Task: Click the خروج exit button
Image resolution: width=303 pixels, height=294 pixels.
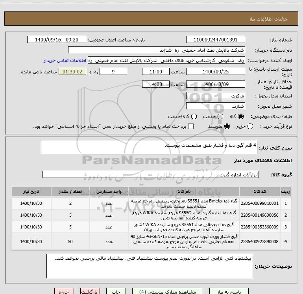Action: [x=64, y=291]
